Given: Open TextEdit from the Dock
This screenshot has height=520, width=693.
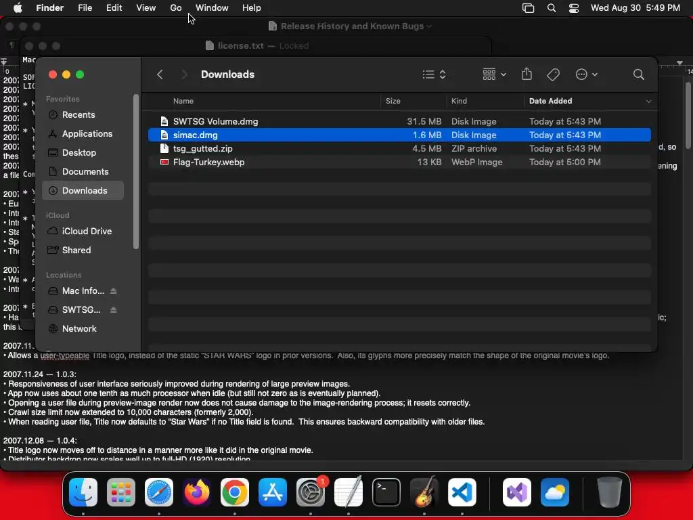Looking at the screenshot, I should click(349, 492).
